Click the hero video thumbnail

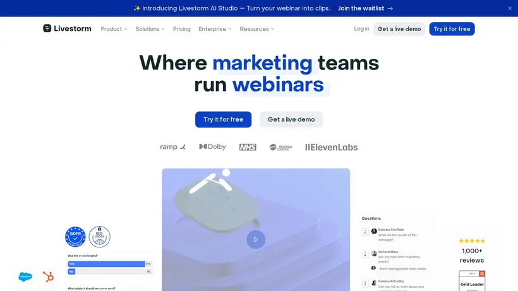tap(256, 230)
